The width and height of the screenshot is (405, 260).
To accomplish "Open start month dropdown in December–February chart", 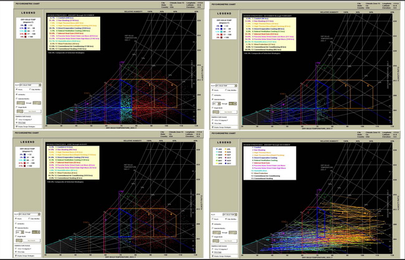I will pos(216,104).
